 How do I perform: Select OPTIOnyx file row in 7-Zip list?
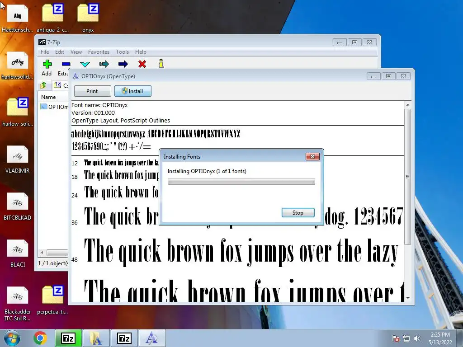click(x=54, y=107)
